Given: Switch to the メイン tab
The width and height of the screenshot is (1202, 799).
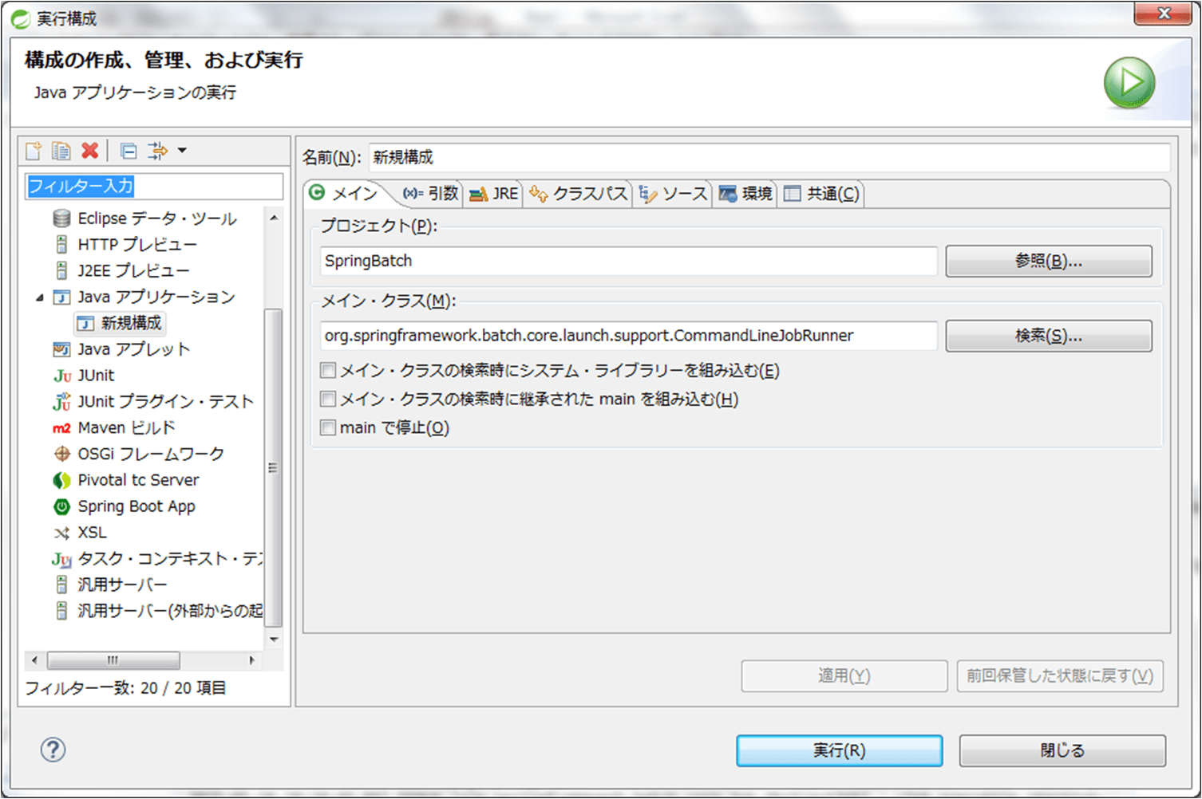Looking at the screenshot, I should click(345, 193).
